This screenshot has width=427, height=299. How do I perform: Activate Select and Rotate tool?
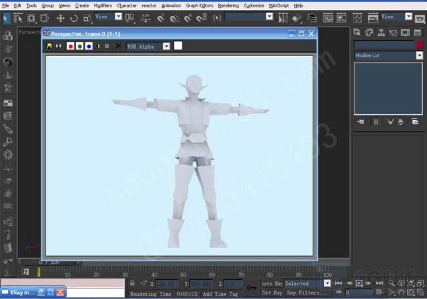[x=74, y=18]
